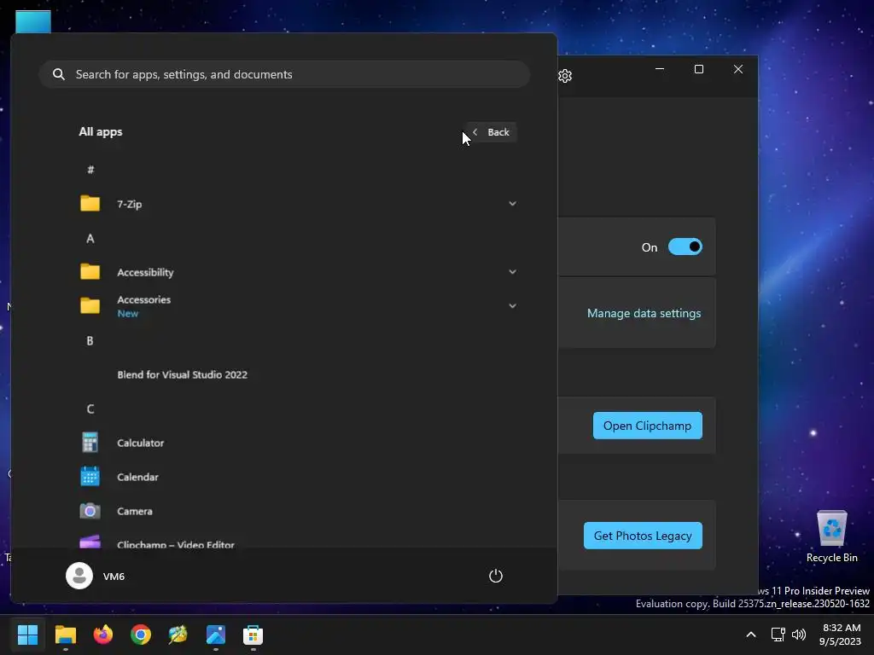Click the VM6 user name
This screenshot has width=874, height=655.
114,577
